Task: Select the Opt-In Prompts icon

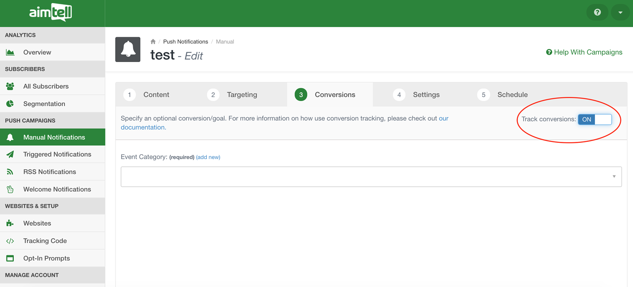Action: (x=11, y=258)
